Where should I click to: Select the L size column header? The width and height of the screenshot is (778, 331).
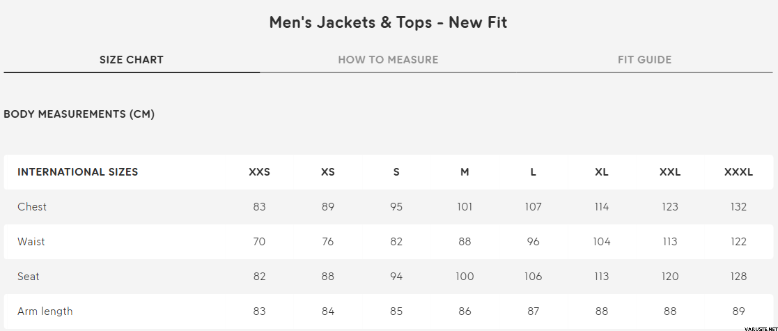coord(533,172)
